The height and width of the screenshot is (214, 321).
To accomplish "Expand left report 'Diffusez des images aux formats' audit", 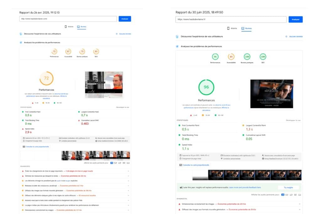I will tap(75, 191).
